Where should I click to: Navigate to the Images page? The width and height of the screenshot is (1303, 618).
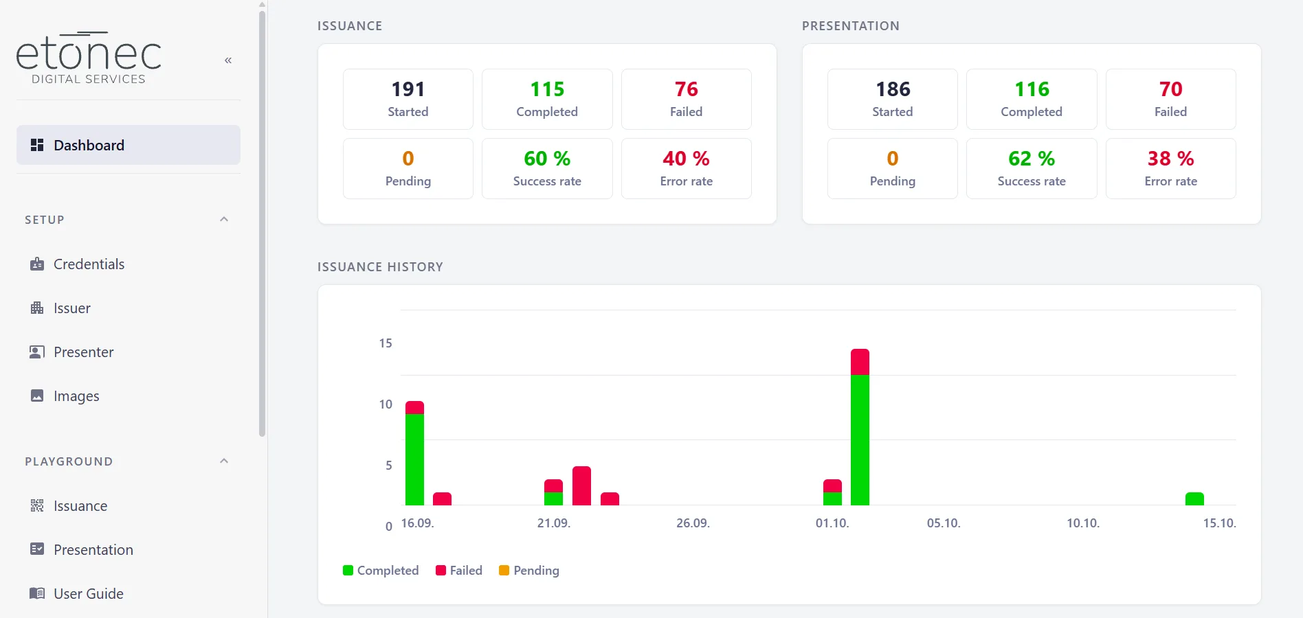(129, 396)
